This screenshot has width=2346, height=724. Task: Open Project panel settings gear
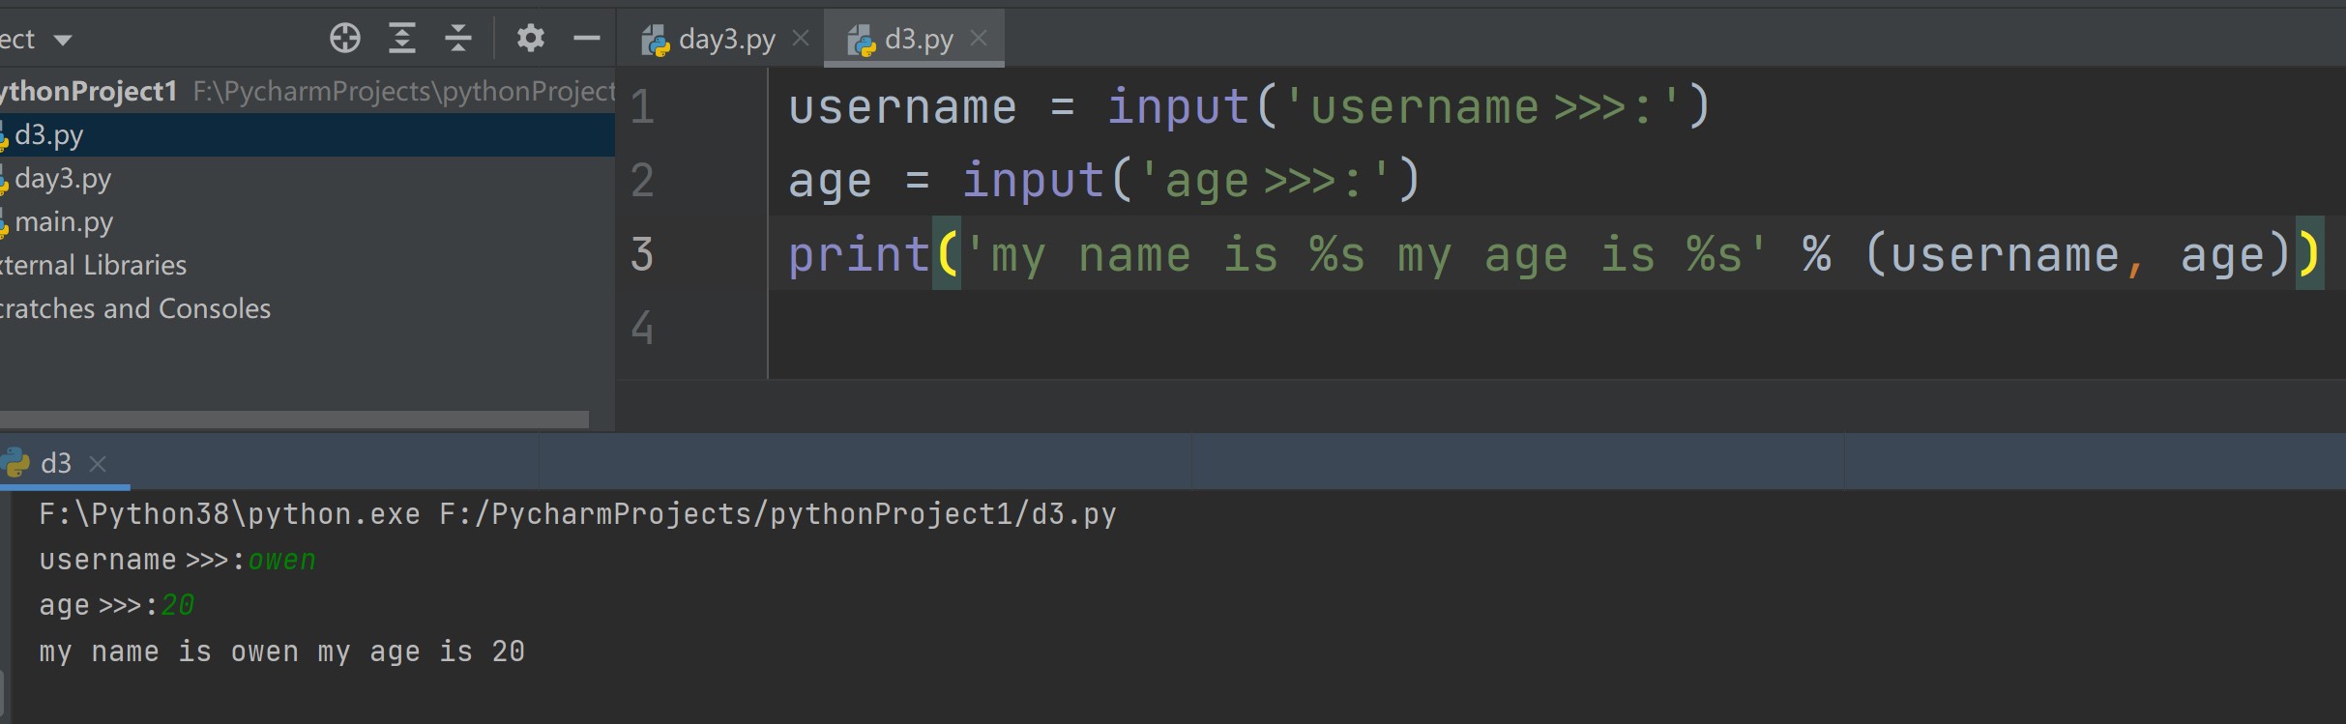click(530, 39)
